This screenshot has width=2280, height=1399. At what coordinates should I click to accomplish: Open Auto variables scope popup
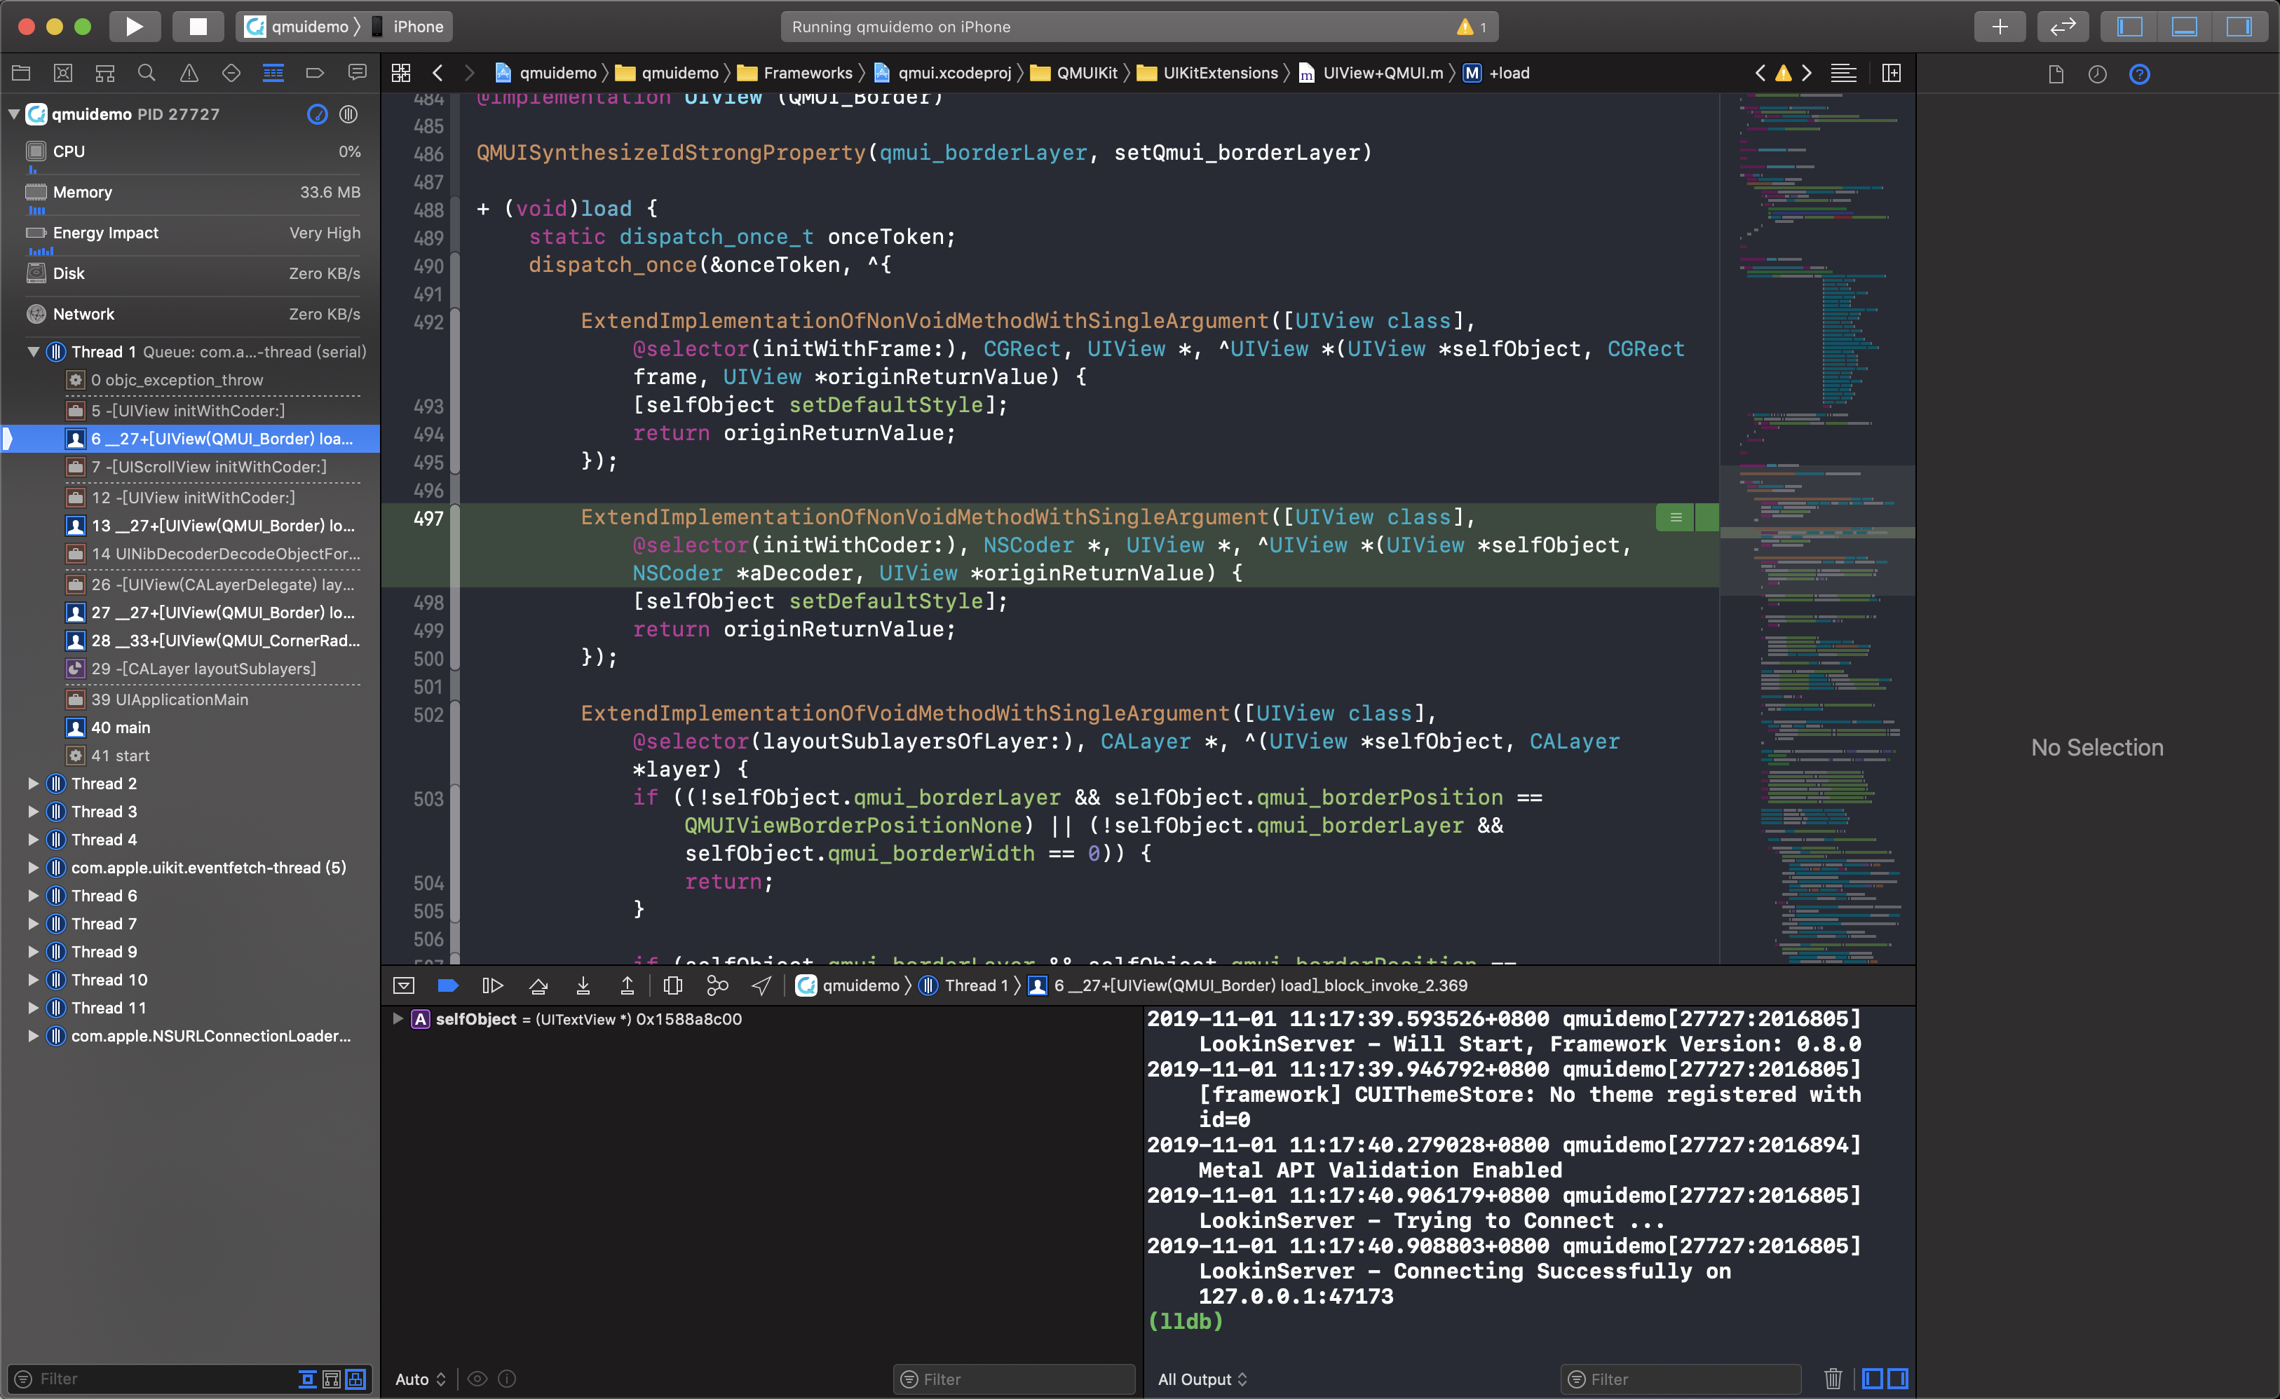[x=420, y=1379]
